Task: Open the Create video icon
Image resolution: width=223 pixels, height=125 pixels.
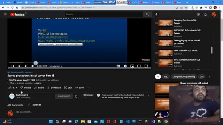Action: pyautogui.click(x=198, y=14)
